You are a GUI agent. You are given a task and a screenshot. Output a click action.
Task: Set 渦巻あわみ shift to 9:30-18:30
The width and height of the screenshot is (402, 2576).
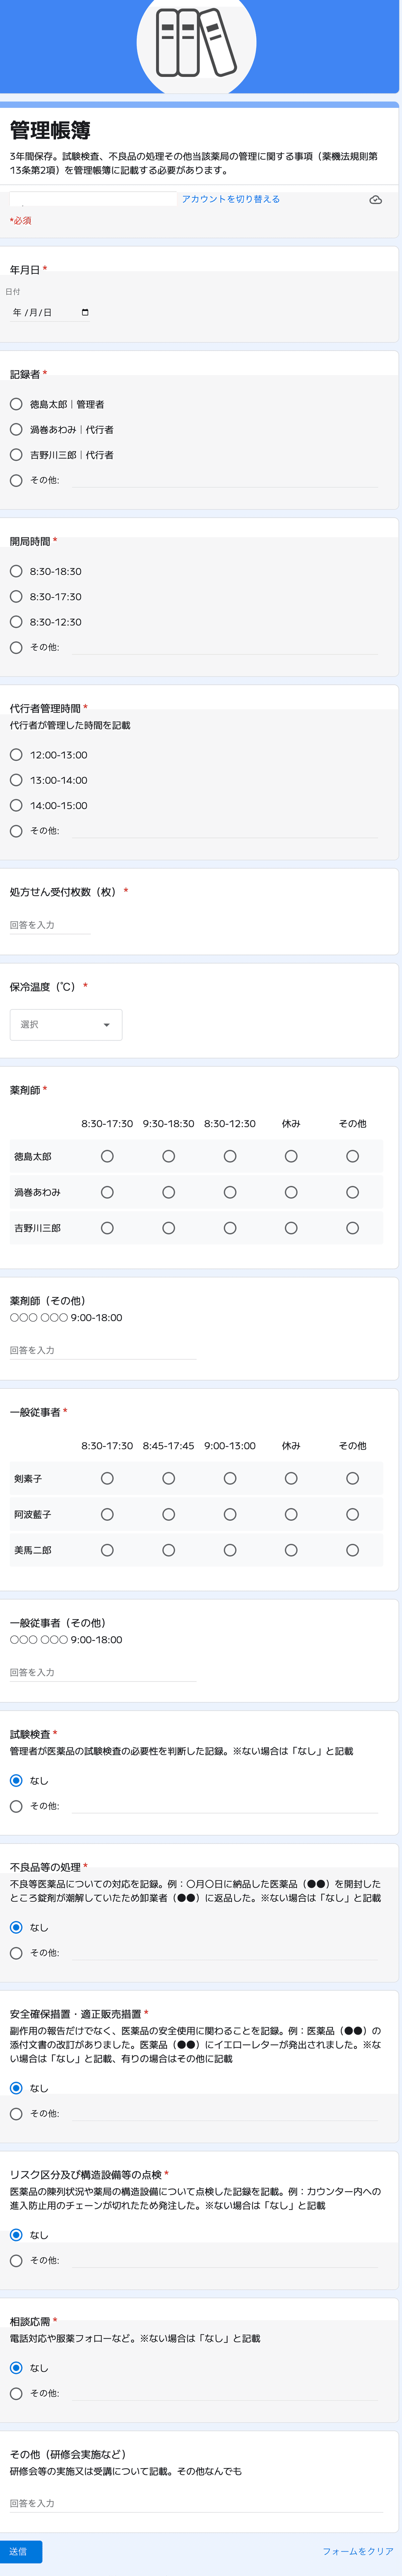pos(168,1192)
